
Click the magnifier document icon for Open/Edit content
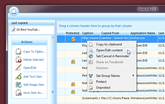pyautogui.click(x=91, y=50)
